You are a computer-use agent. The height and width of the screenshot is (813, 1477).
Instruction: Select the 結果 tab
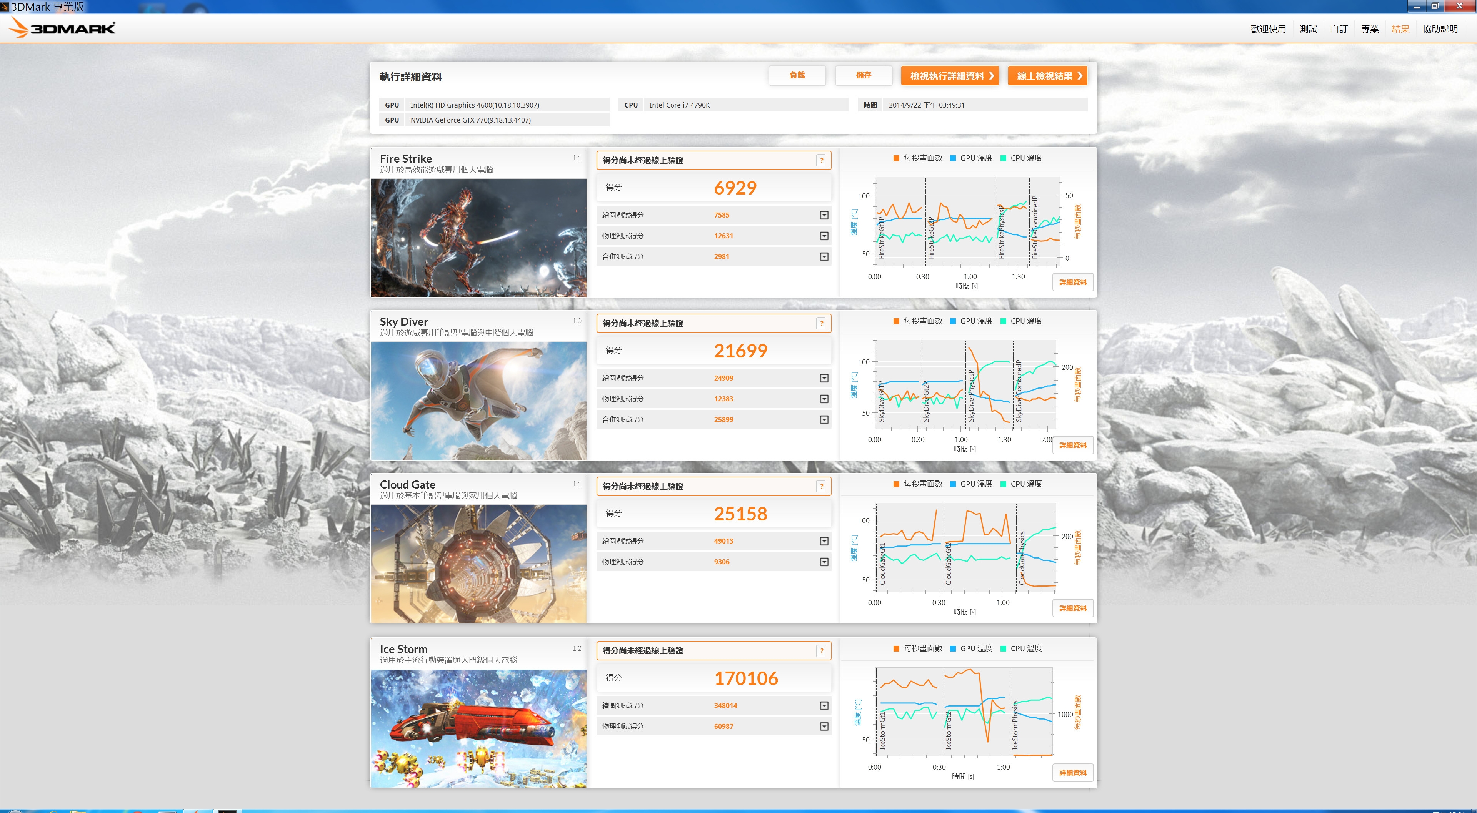click(1400, 29)
